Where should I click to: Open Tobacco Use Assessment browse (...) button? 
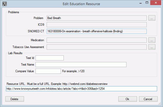152,47
